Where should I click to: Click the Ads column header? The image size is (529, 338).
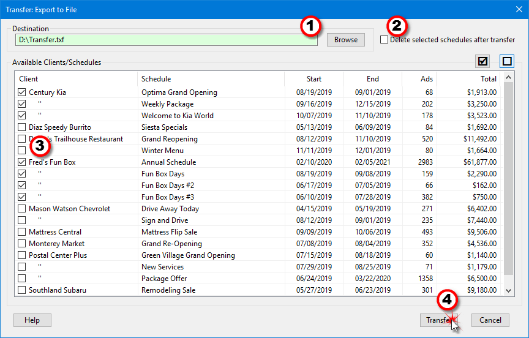pos(419,79)
